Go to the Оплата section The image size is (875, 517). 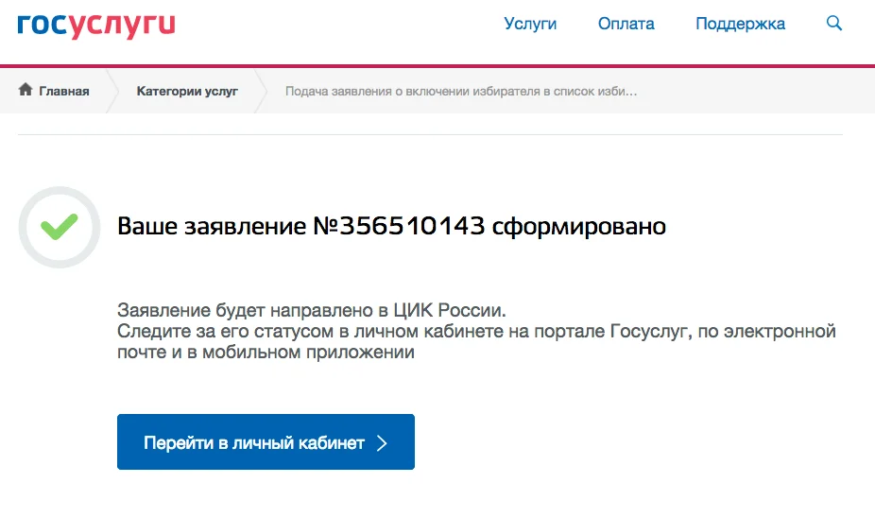click(626, 25)
